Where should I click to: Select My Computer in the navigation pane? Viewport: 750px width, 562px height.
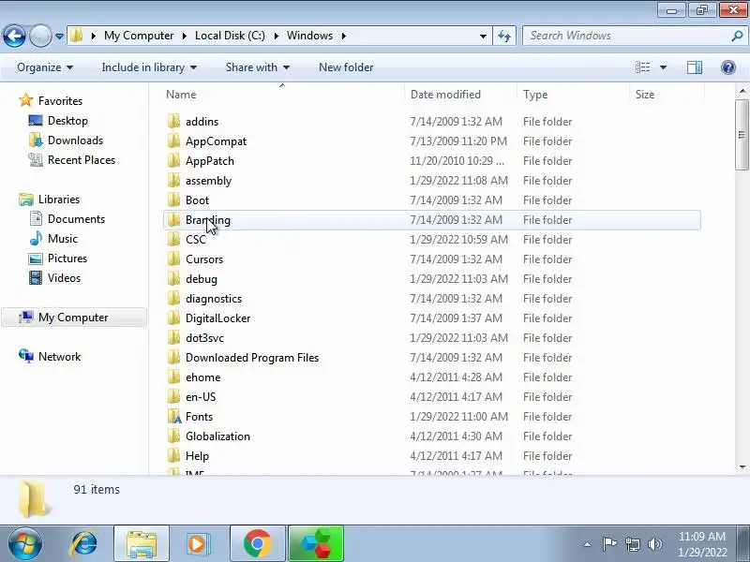73,318
